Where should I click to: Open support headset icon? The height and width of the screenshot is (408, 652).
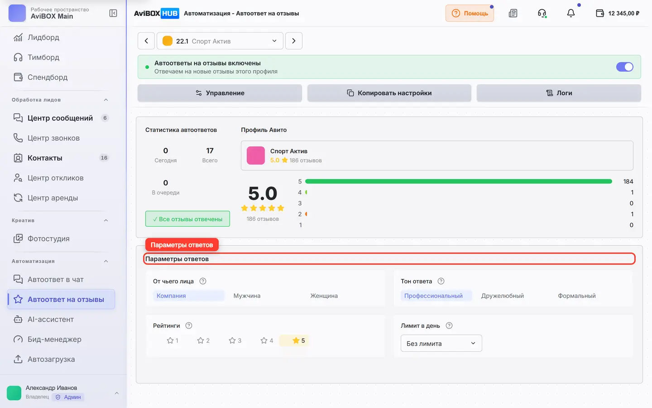pyautogui.click(x=542, y=13)
